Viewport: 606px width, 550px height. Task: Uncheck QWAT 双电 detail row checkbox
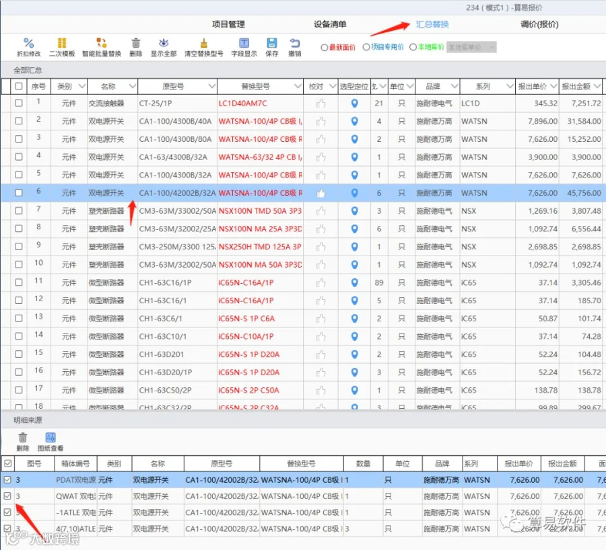pos(7,496)
